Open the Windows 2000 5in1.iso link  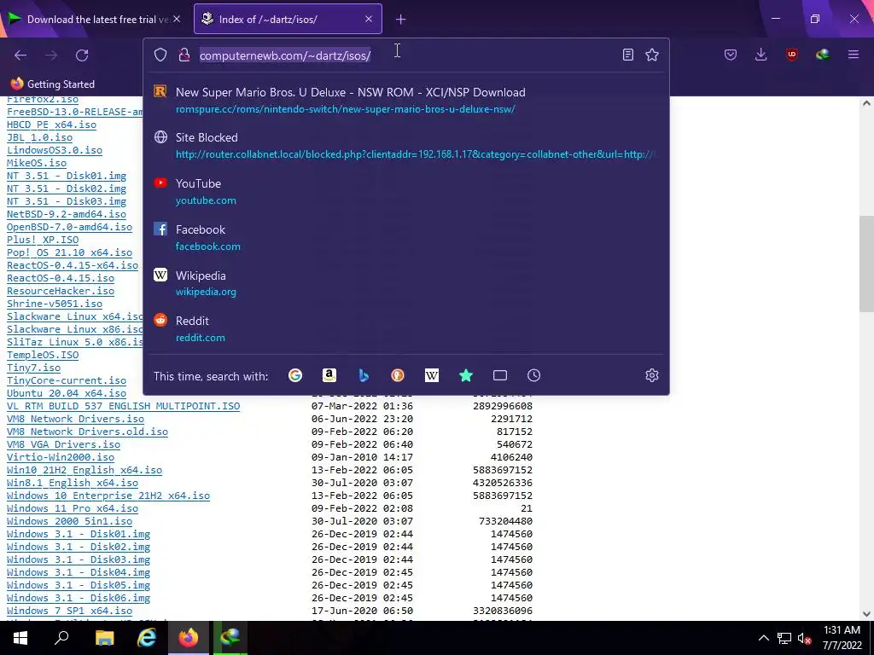point(69,521)
